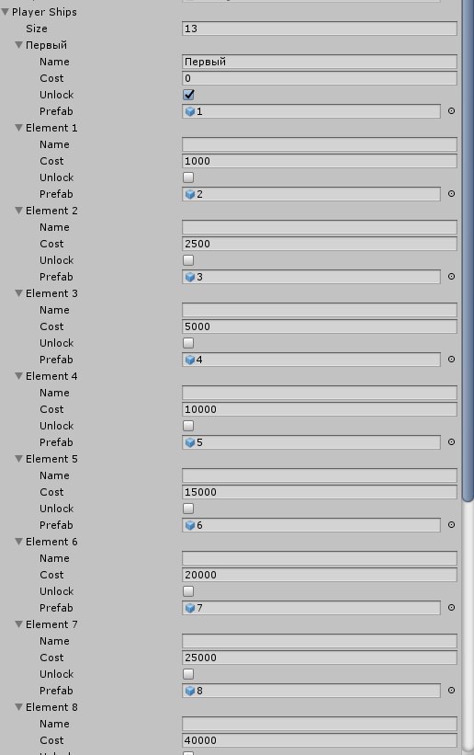This screenshot has height=755, width=474.
Task: Select the Cost label under Element 5
Action: click(x=51, y=492)
